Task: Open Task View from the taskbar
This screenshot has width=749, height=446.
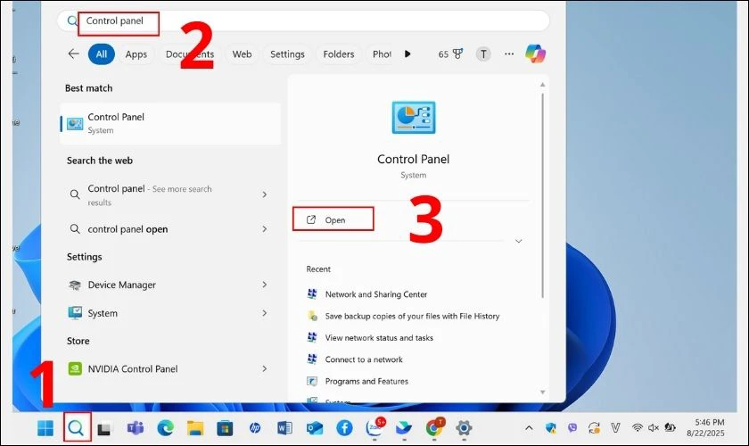Action: [x=104, y=428]
